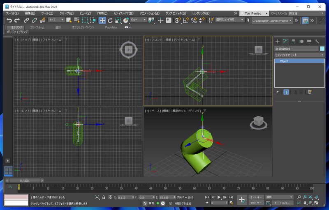Open the project path C:\Storage dropdown
The height and width of the screenshot is (210, 329).
[272, 21]
